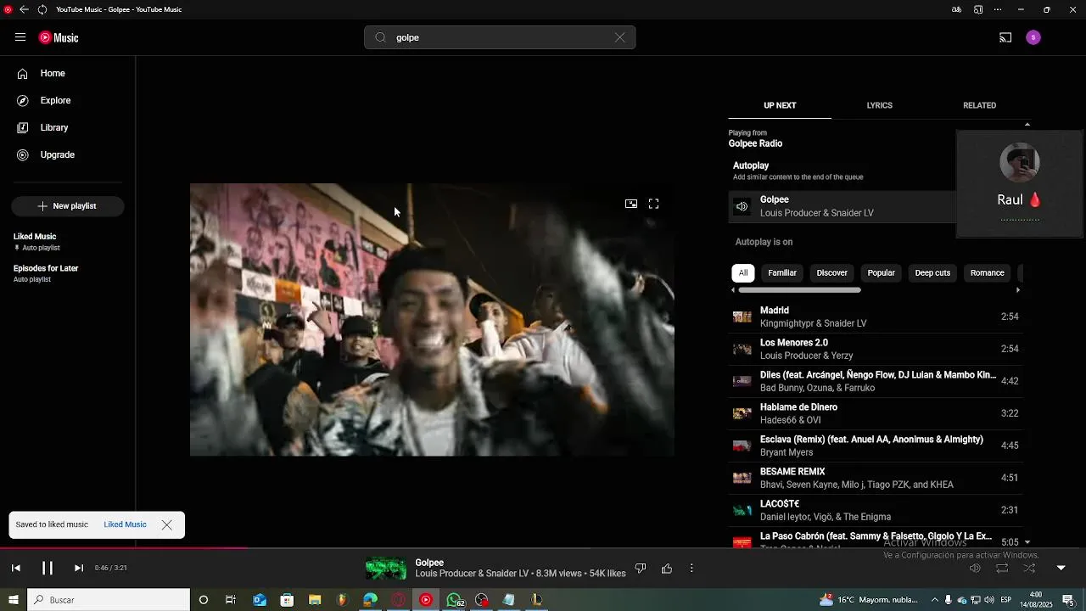Click the YouTube Music logo
The height and width of the screenshot is (611, 1086).
[59, 37]
